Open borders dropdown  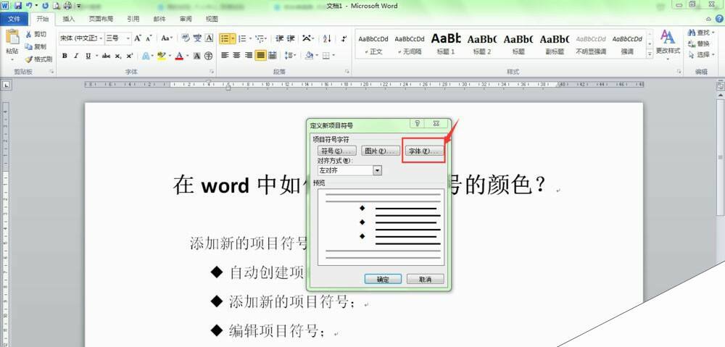pyautogui.click(x=333, y=56)
